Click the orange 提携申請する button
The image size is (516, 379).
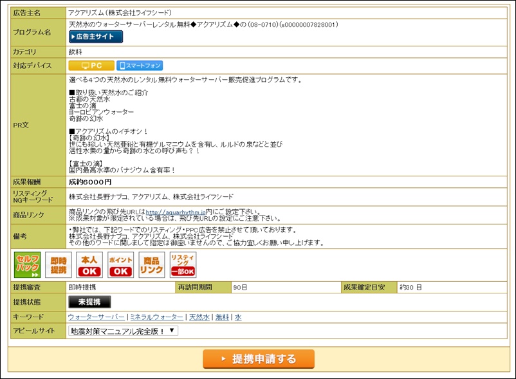click(259, 359)
